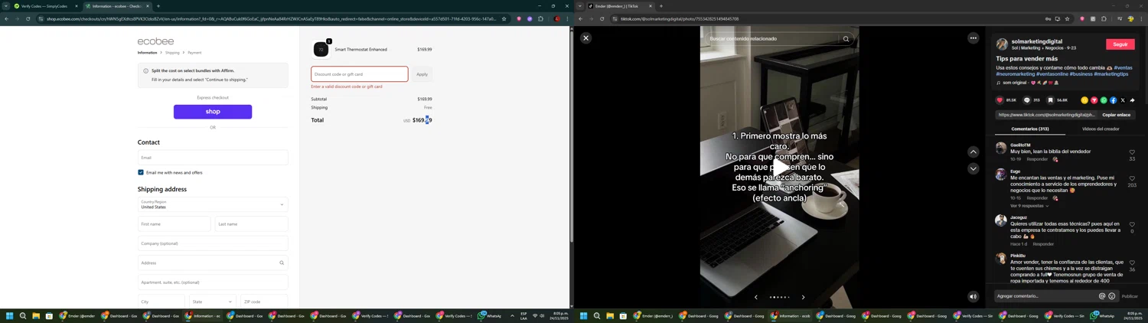Open new tab in the ecobee browser window
The width and height of the screenshot is (1148, 323).
tap(158, 6)
